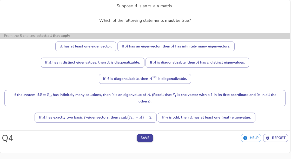291x159 pixels.
Task: Choose 'If A is diagonalizable, then A^223 is diagonalizable'
Action: point(145,79)
